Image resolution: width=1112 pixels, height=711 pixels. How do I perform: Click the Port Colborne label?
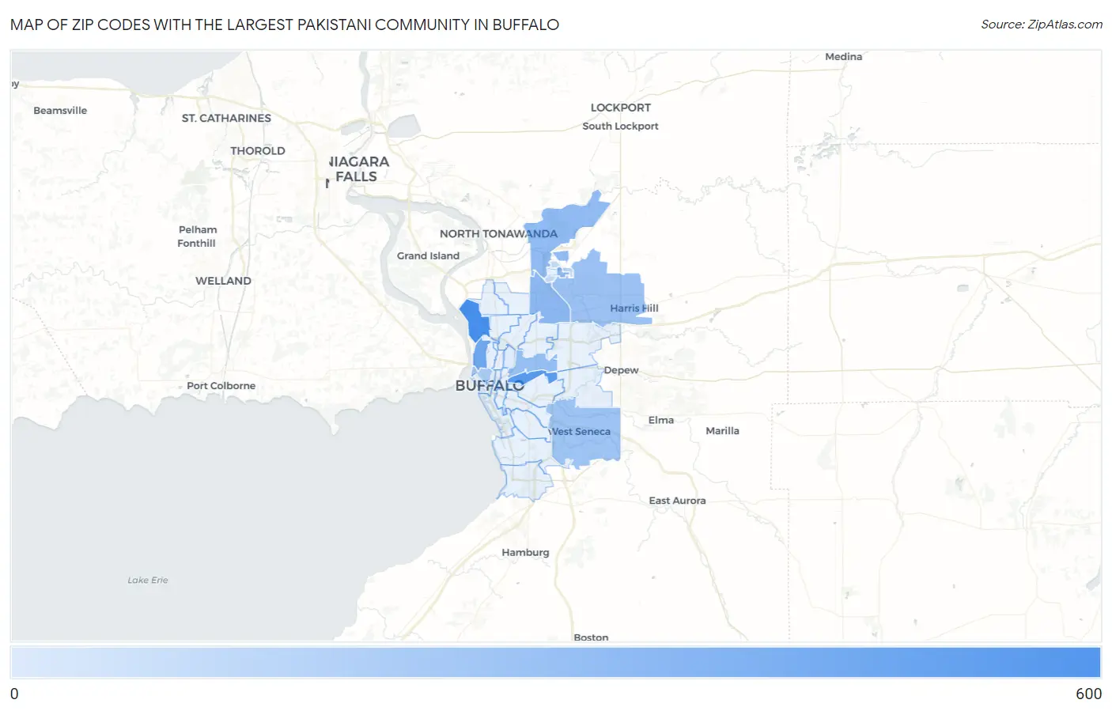[x=221, y=385]
